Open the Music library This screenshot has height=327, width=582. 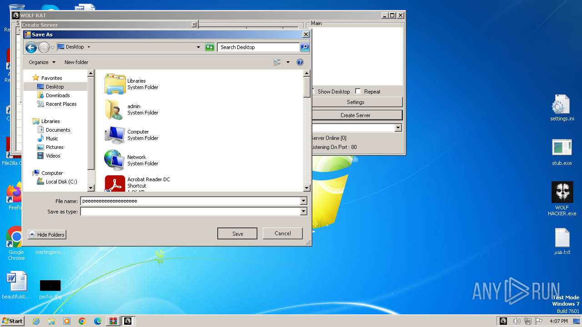[52, 139]
